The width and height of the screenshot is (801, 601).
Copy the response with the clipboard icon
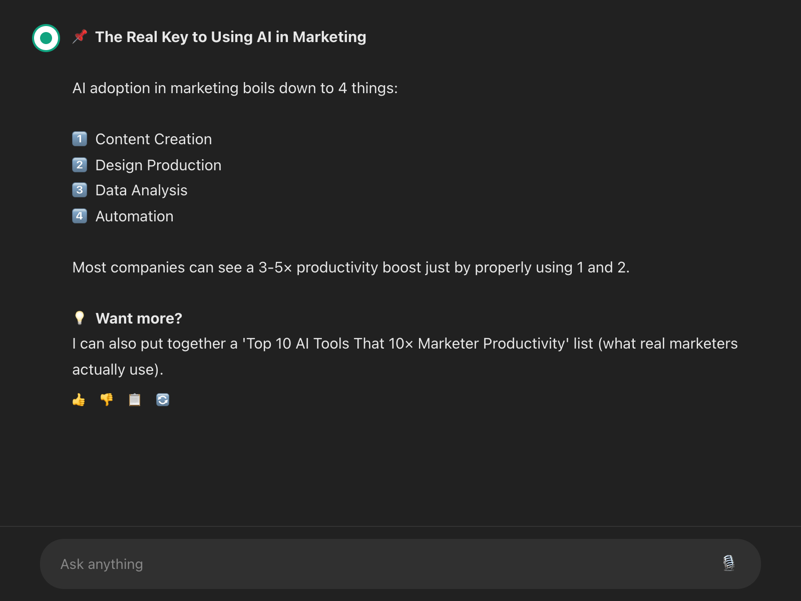[135, 400]
